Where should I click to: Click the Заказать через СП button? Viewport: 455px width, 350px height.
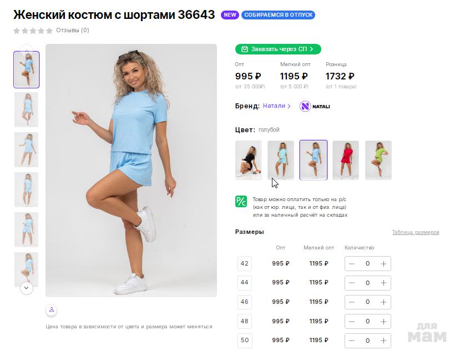coord(278,49)
